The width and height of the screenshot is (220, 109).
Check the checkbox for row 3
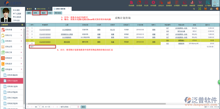pos(28,34)
